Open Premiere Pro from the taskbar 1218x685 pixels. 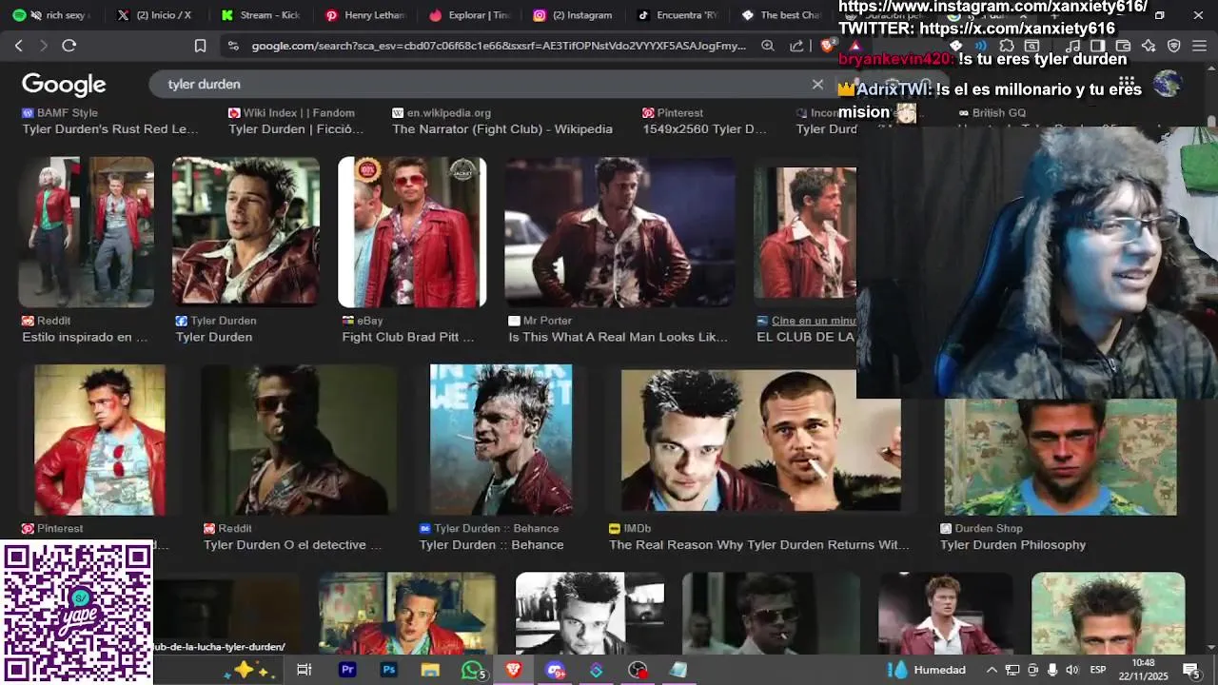point(347,670)
